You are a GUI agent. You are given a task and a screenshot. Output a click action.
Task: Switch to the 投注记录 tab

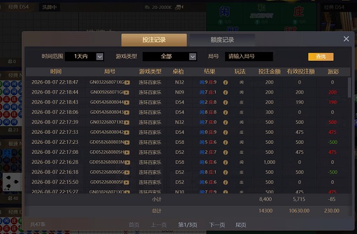154,40
